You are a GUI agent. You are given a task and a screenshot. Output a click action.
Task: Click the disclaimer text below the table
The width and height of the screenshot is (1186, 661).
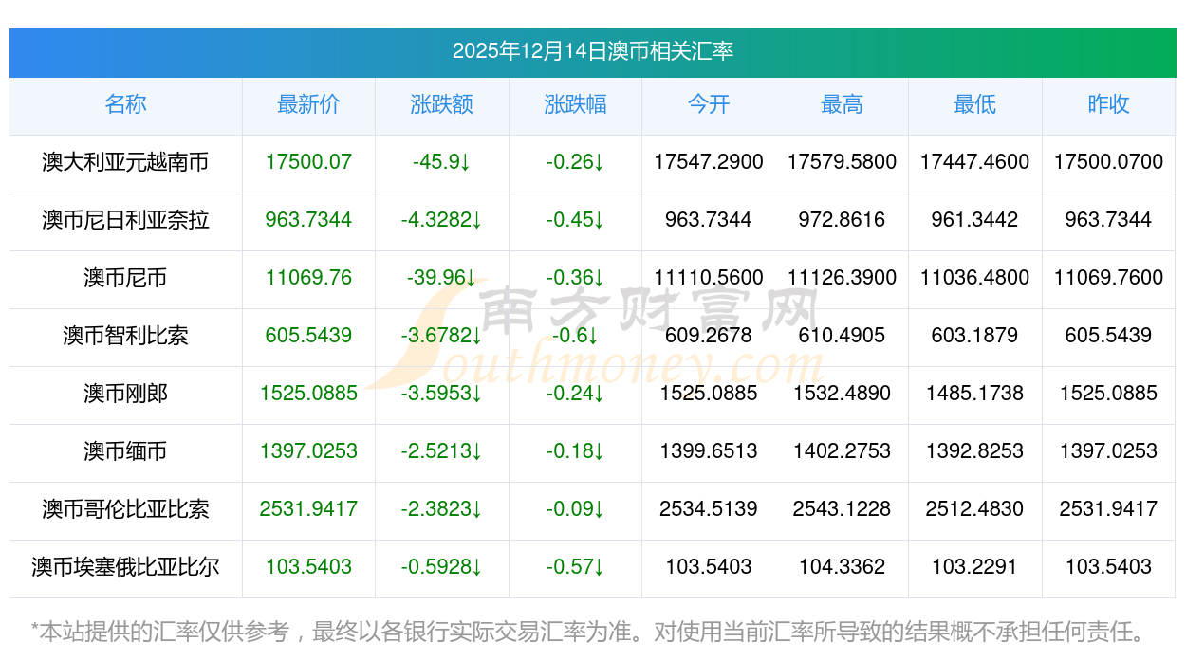[x=588, y=631]
